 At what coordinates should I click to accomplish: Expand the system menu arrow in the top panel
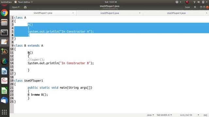207,2
